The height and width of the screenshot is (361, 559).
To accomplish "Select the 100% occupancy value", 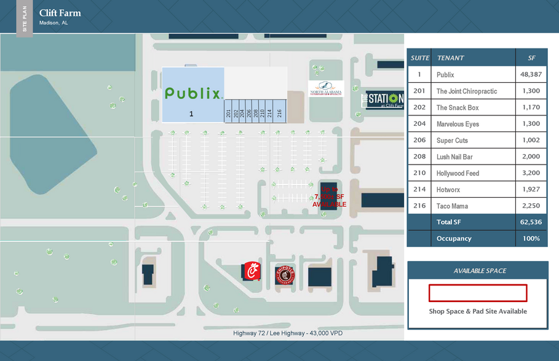I will 531,239.
